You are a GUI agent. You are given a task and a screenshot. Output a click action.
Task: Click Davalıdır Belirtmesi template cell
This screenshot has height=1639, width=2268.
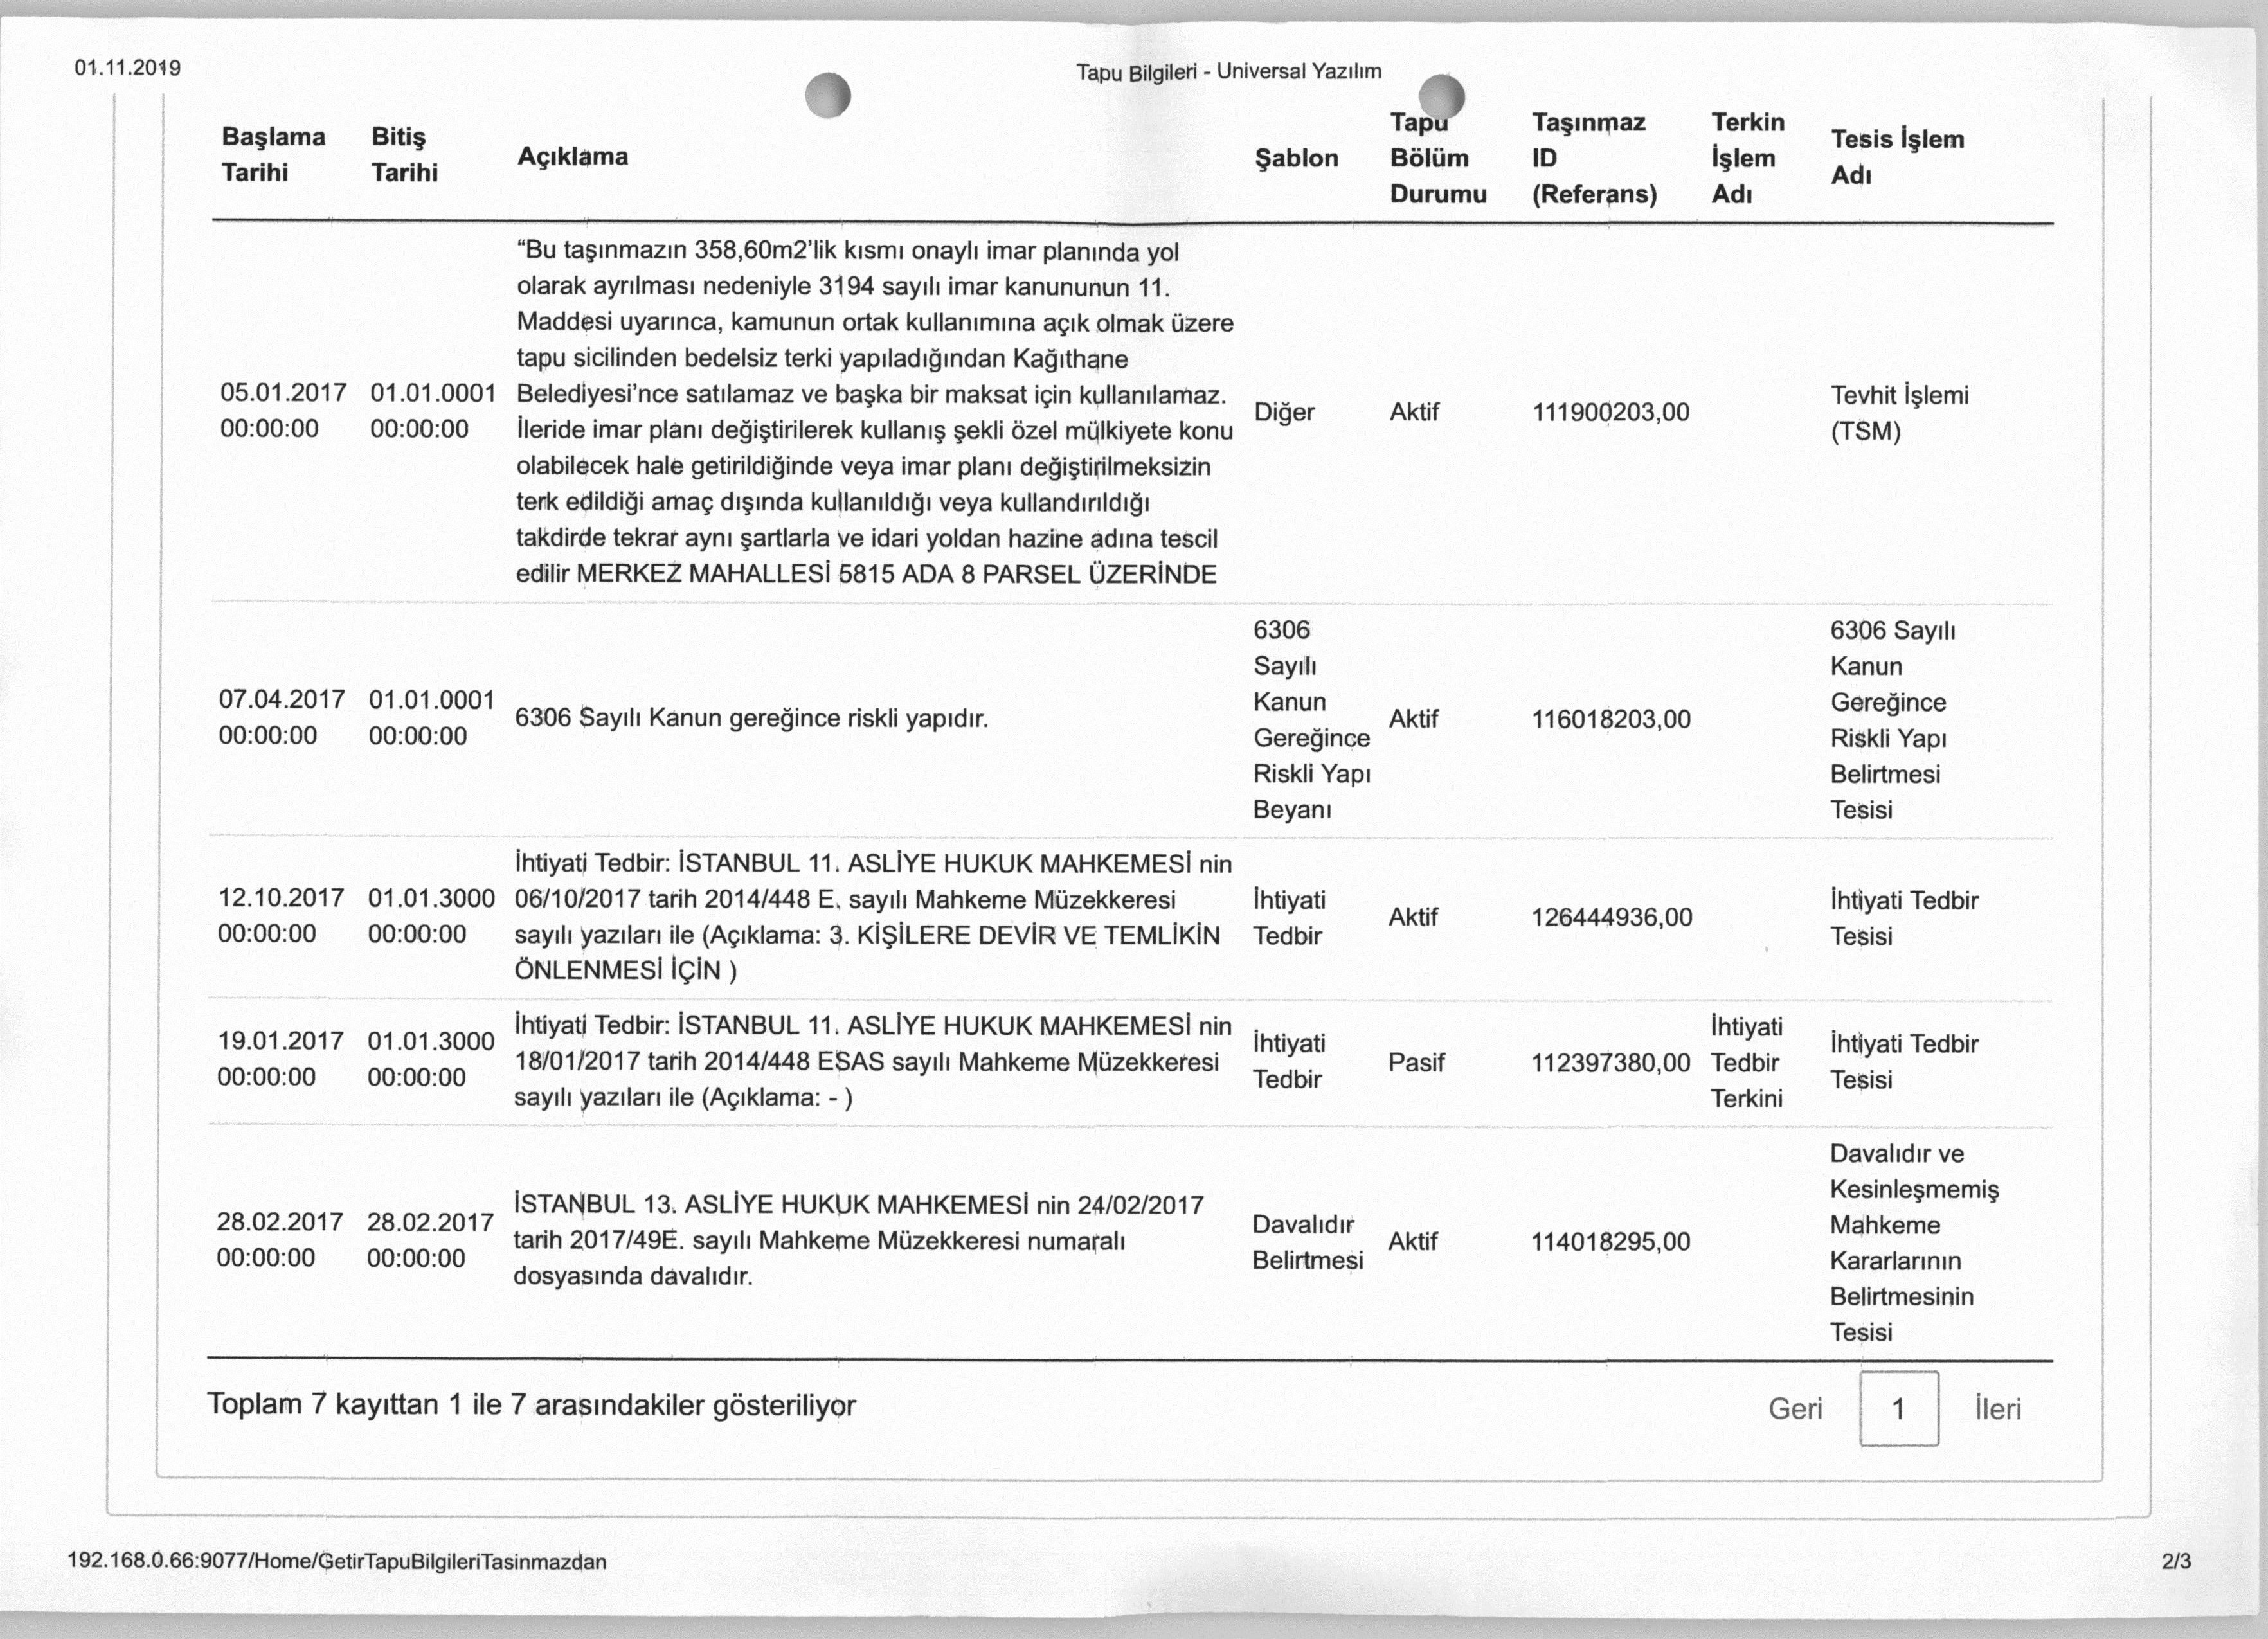(1308, 1242)
